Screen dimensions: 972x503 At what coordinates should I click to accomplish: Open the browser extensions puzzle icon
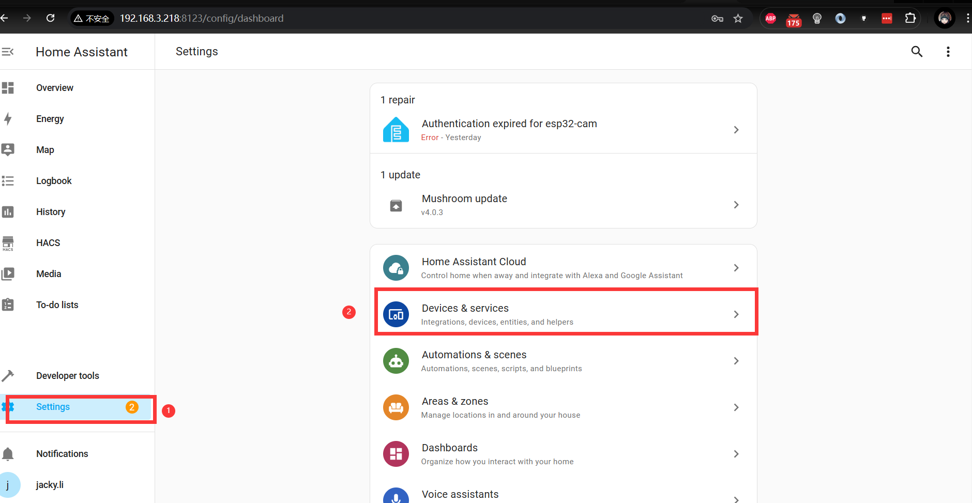coord(910,19)
